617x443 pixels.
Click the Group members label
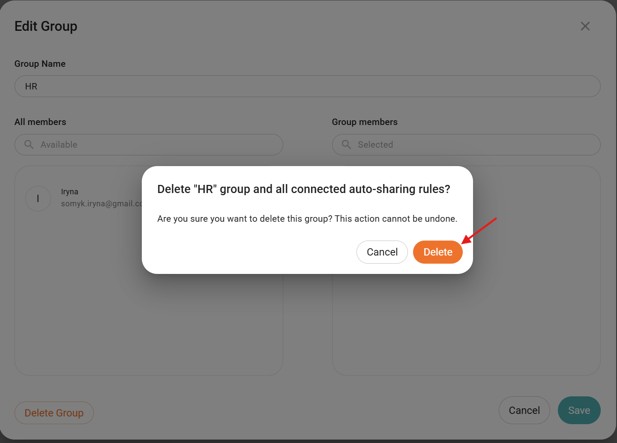(365, 122)
